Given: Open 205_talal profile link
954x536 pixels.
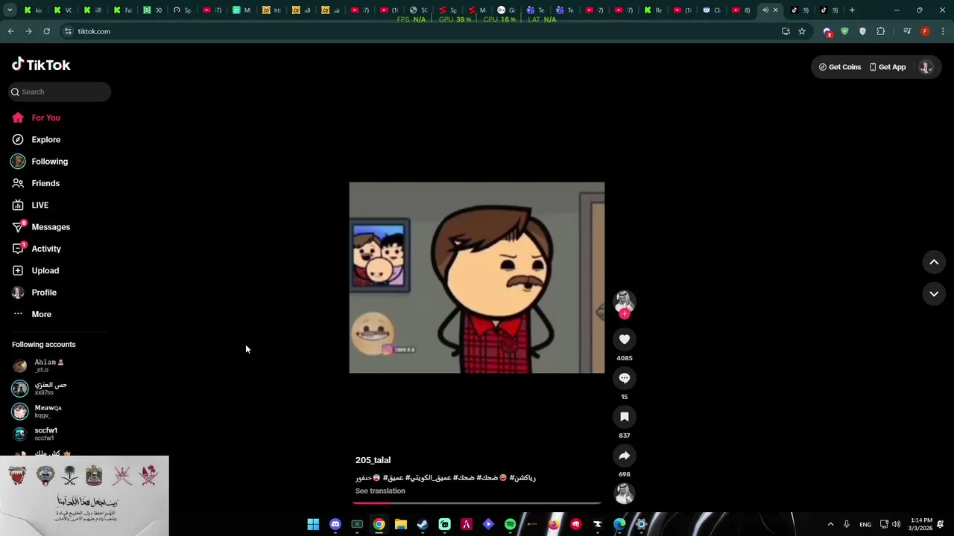Looking at the screenshot, I should tap(373, 460).
